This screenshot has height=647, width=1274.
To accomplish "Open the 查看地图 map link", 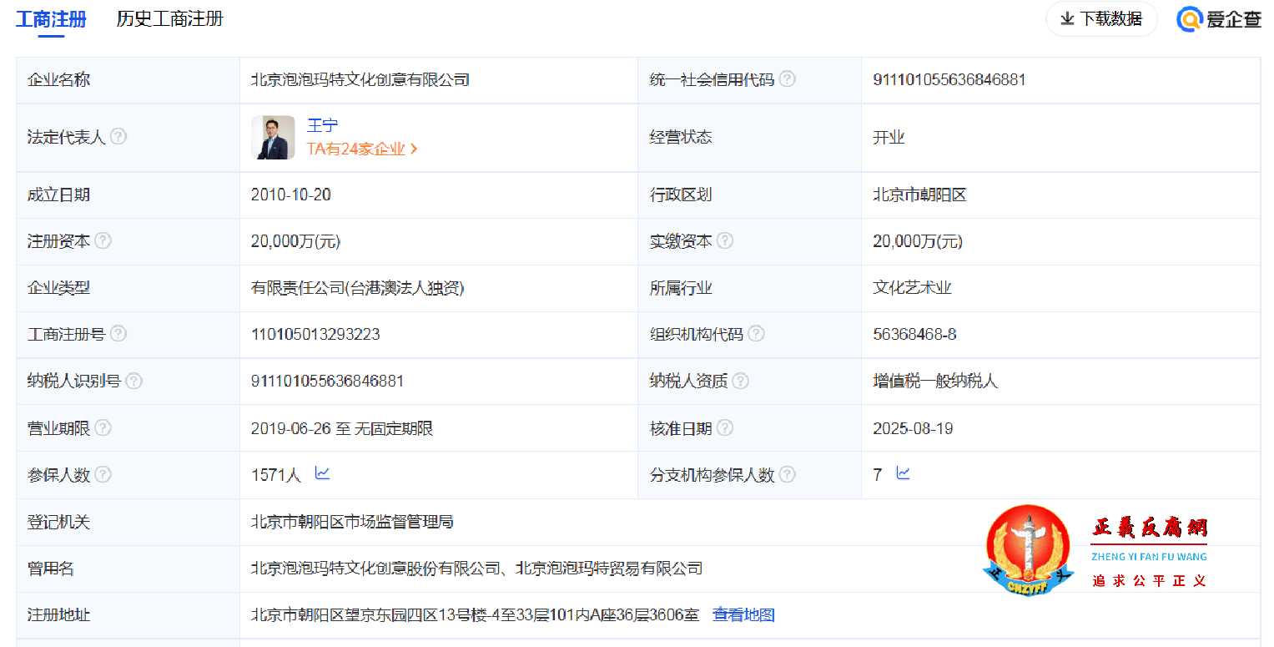I will (742, 614).
